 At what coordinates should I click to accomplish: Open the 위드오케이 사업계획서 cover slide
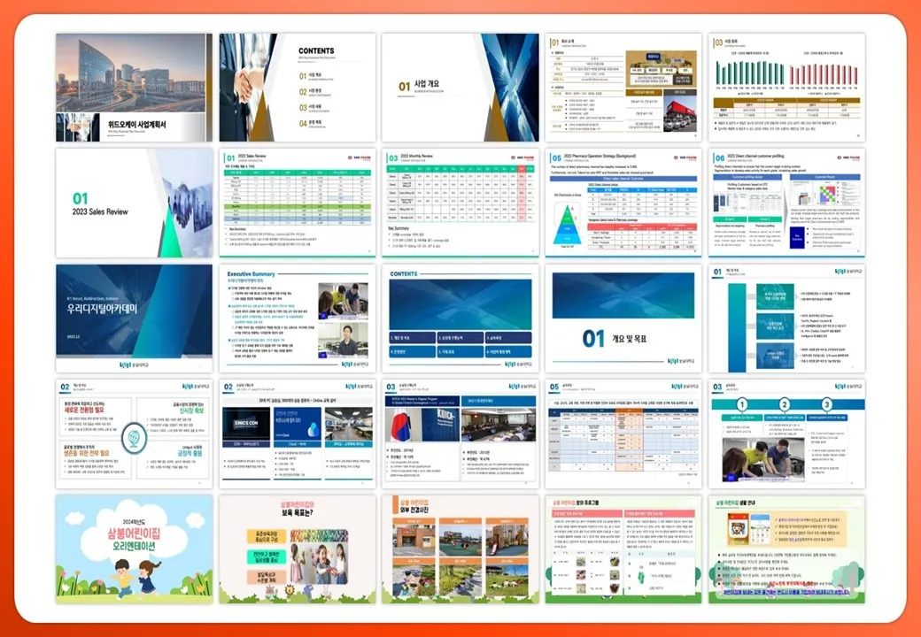(x=134, y=87)
